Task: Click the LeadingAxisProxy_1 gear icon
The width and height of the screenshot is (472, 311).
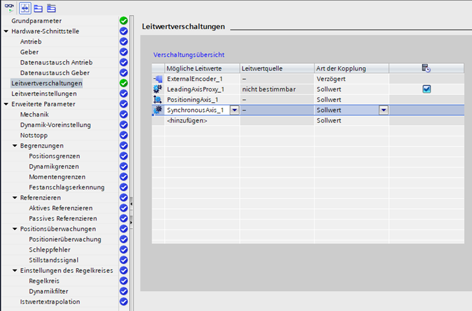Action: coord(158,89)
